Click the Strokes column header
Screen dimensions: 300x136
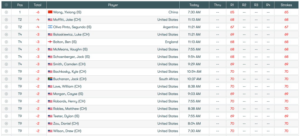(286, 5)
